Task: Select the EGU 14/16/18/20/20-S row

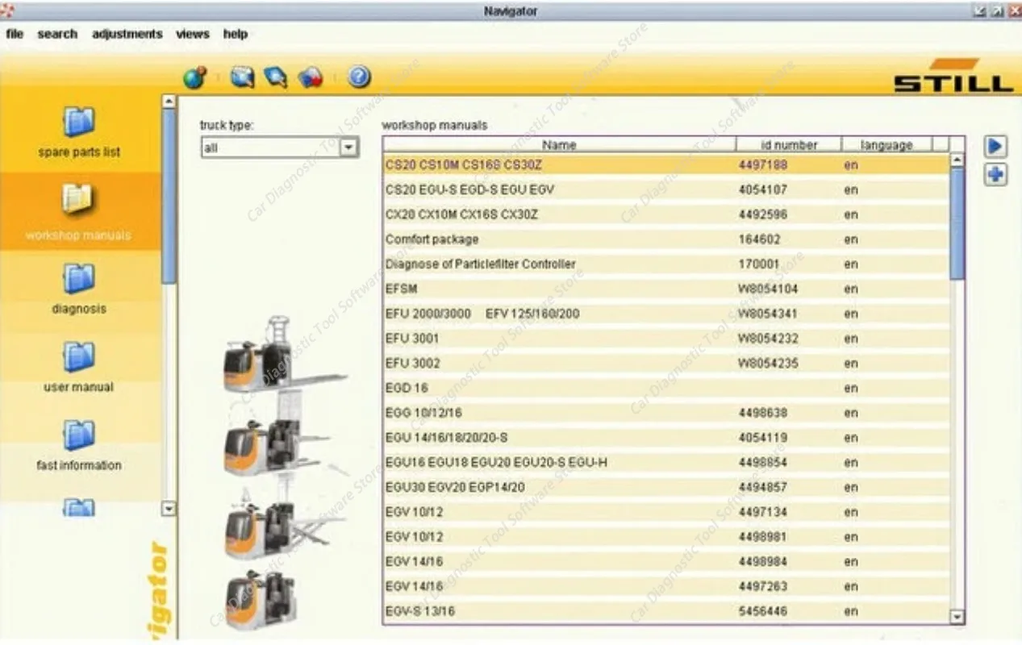Action: click(x=666, y=438)
